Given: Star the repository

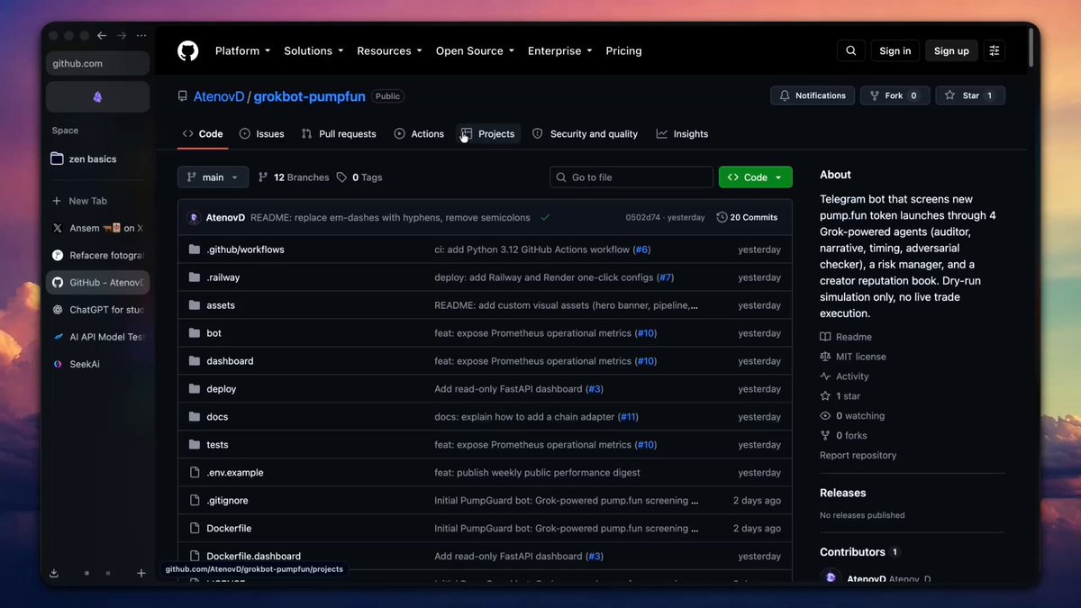Looking at the screenshot, I should (x=970, y=95).
